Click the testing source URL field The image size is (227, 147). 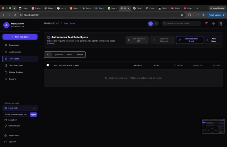pyautogui.click(x=16, y=114)
